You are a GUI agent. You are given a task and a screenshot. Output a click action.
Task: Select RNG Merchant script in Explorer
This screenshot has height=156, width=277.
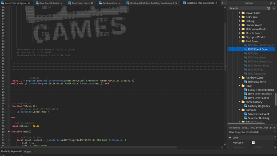[257, 58]
